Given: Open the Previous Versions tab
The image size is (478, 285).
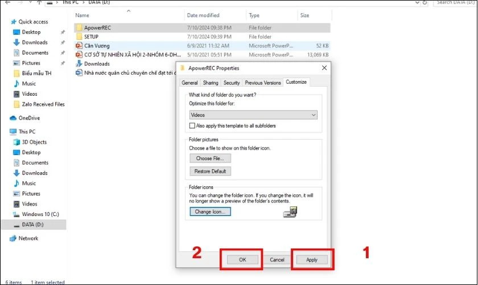Looking at the screenshot, I should (263, 83).
